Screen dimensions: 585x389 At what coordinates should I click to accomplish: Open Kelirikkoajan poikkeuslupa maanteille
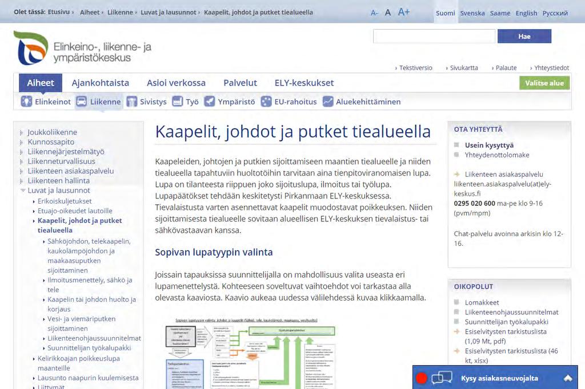79,363
